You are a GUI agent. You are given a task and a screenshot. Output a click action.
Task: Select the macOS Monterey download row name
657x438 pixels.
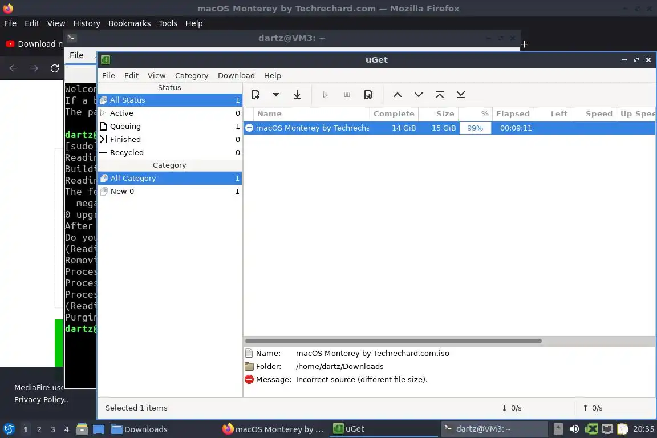pos(312,128)
